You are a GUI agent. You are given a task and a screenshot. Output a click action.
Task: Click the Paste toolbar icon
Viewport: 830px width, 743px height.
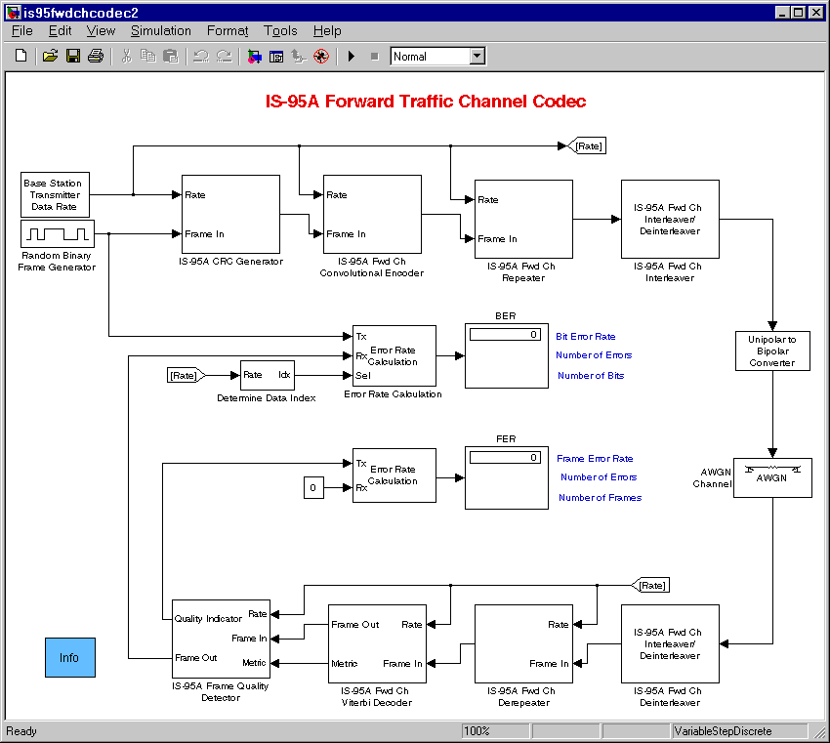click(x=171, y=56)
